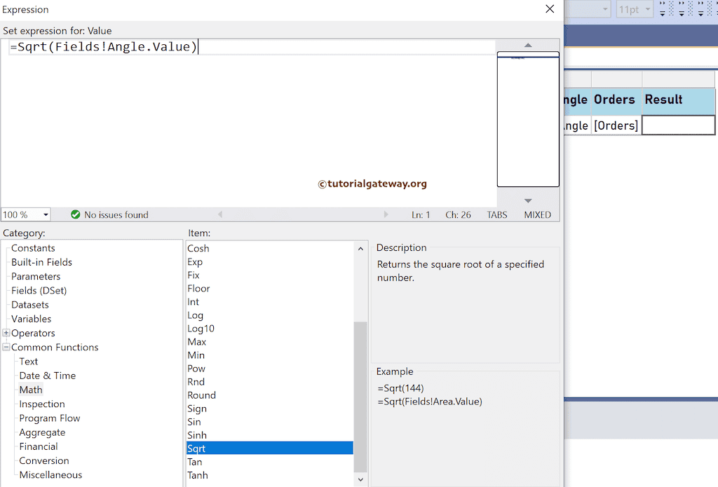Click the Item list scrollbar thumb
Image resolution: width=718 pixels, height=487 pixels.
pyautogui.click(x=360, y=397)
